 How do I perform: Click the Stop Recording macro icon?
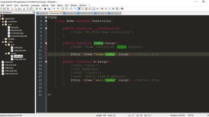coord(106,9)
